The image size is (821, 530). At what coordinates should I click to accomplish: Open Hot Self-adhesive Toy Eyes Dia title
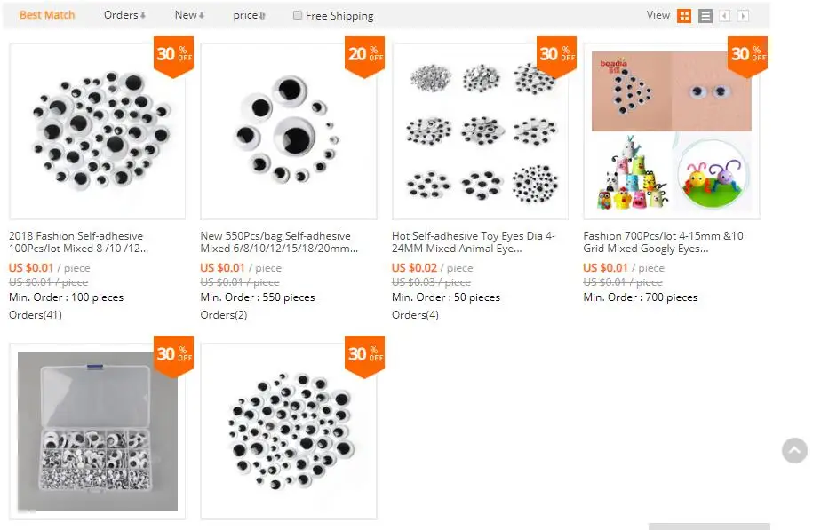point(474,241)
